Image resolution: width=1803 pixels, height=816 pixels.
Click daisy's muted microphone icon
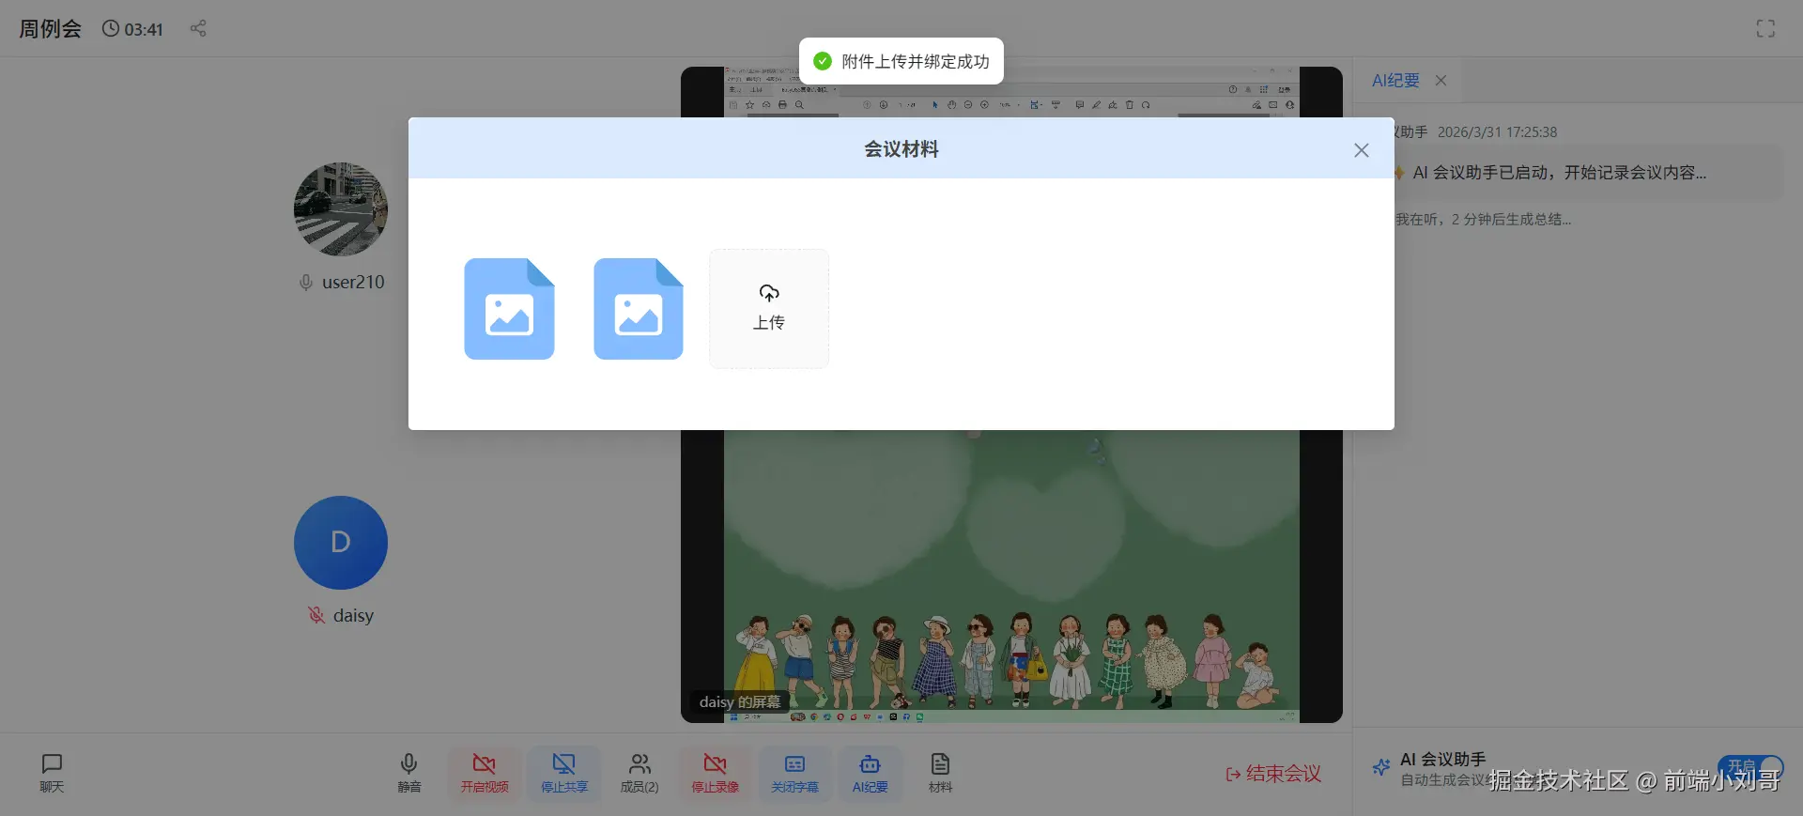coord(316,615)
